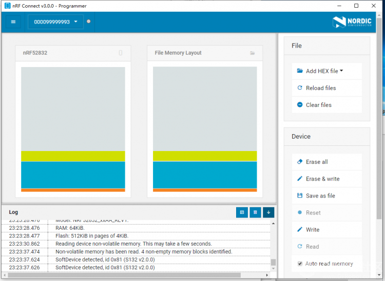Click the Write pencil icon

(x=300, y=229)
